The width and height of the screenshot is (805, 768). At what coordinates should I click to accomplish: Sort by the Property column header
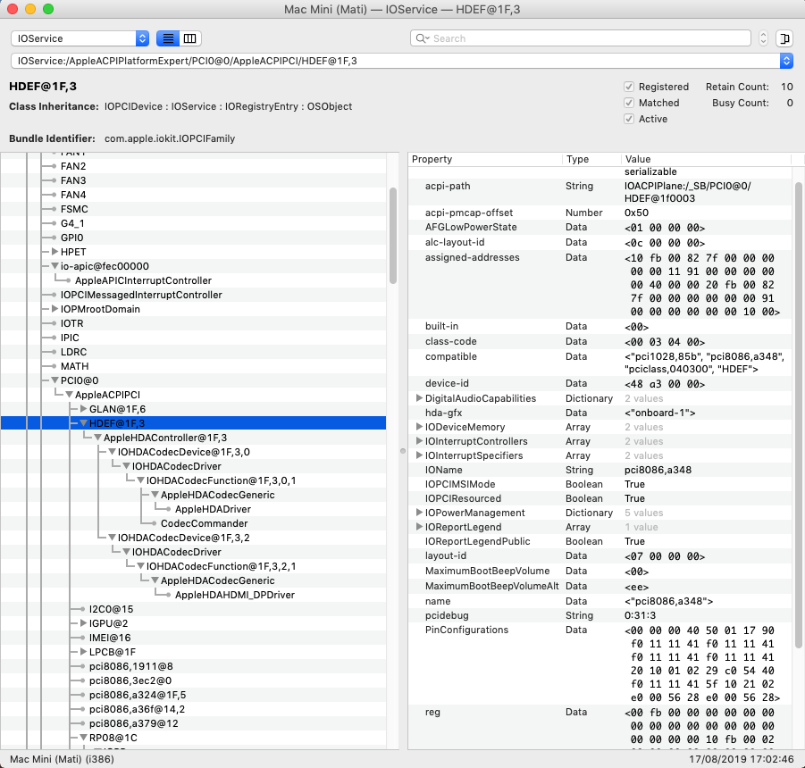(x=485, y=159)
